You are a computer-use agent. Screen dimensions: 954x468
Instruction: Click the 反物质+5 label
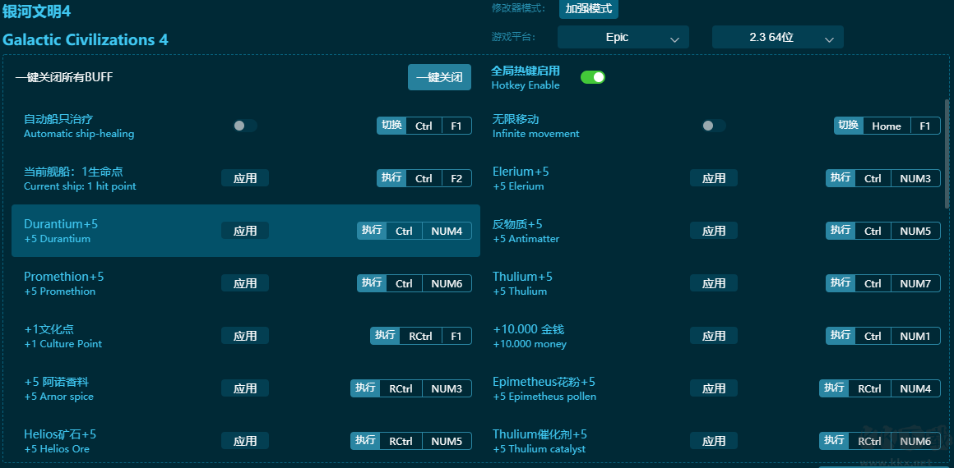[517, 224]
